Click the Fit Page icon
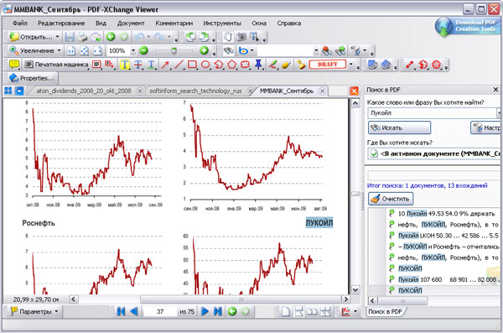 click(x=84, y=50)
